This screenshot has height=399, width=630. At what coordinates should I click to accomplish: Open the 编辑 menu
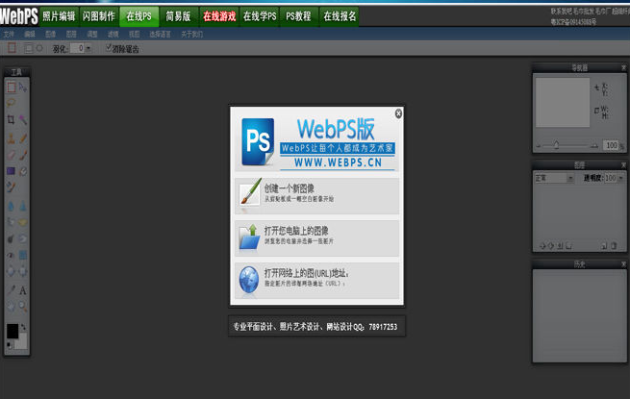pos(30,35)
